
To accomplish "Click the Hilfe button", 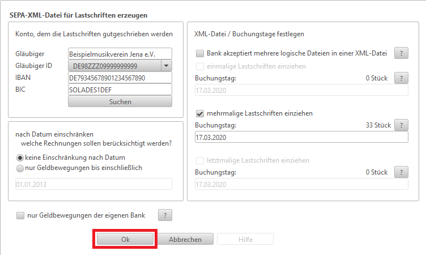I will tap(245, 240).
